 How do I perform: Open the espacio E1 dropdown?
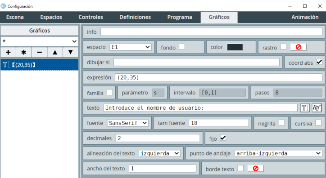131,47
